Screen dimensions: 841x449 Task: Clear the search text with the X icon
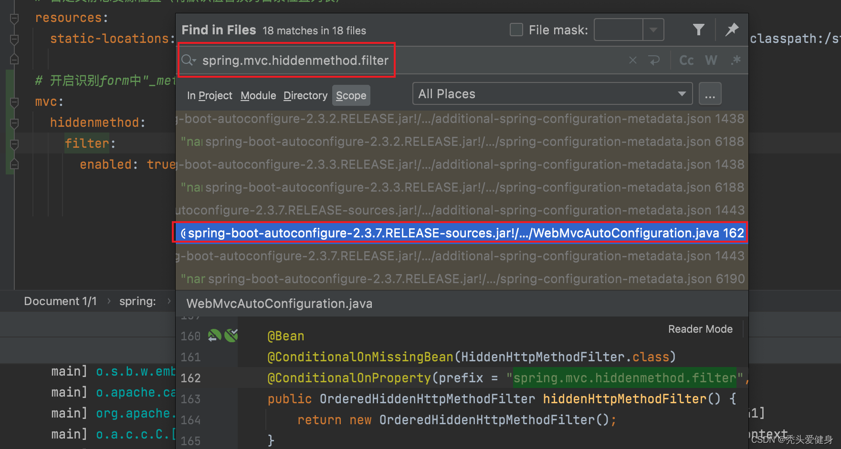click(632, 60)
